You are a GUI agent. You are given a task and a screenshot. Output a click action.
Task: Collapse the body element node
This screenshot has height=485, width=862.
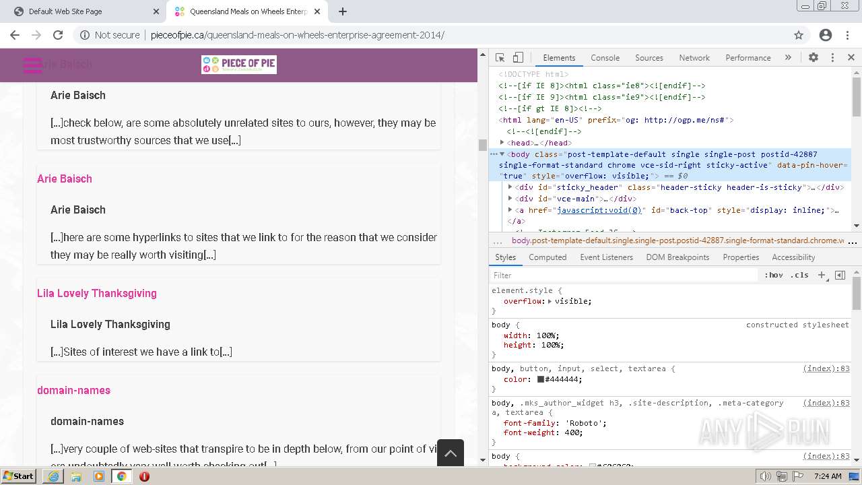coord(502,154)
